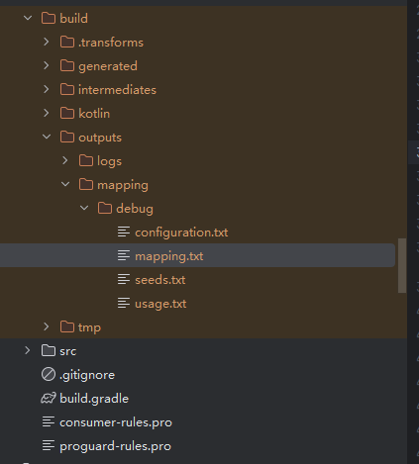The width and height of the screenshot is (419, 464).
Task: Open consumer-rules.pro file
Action: pyautogui.click(x=116, y=422)
